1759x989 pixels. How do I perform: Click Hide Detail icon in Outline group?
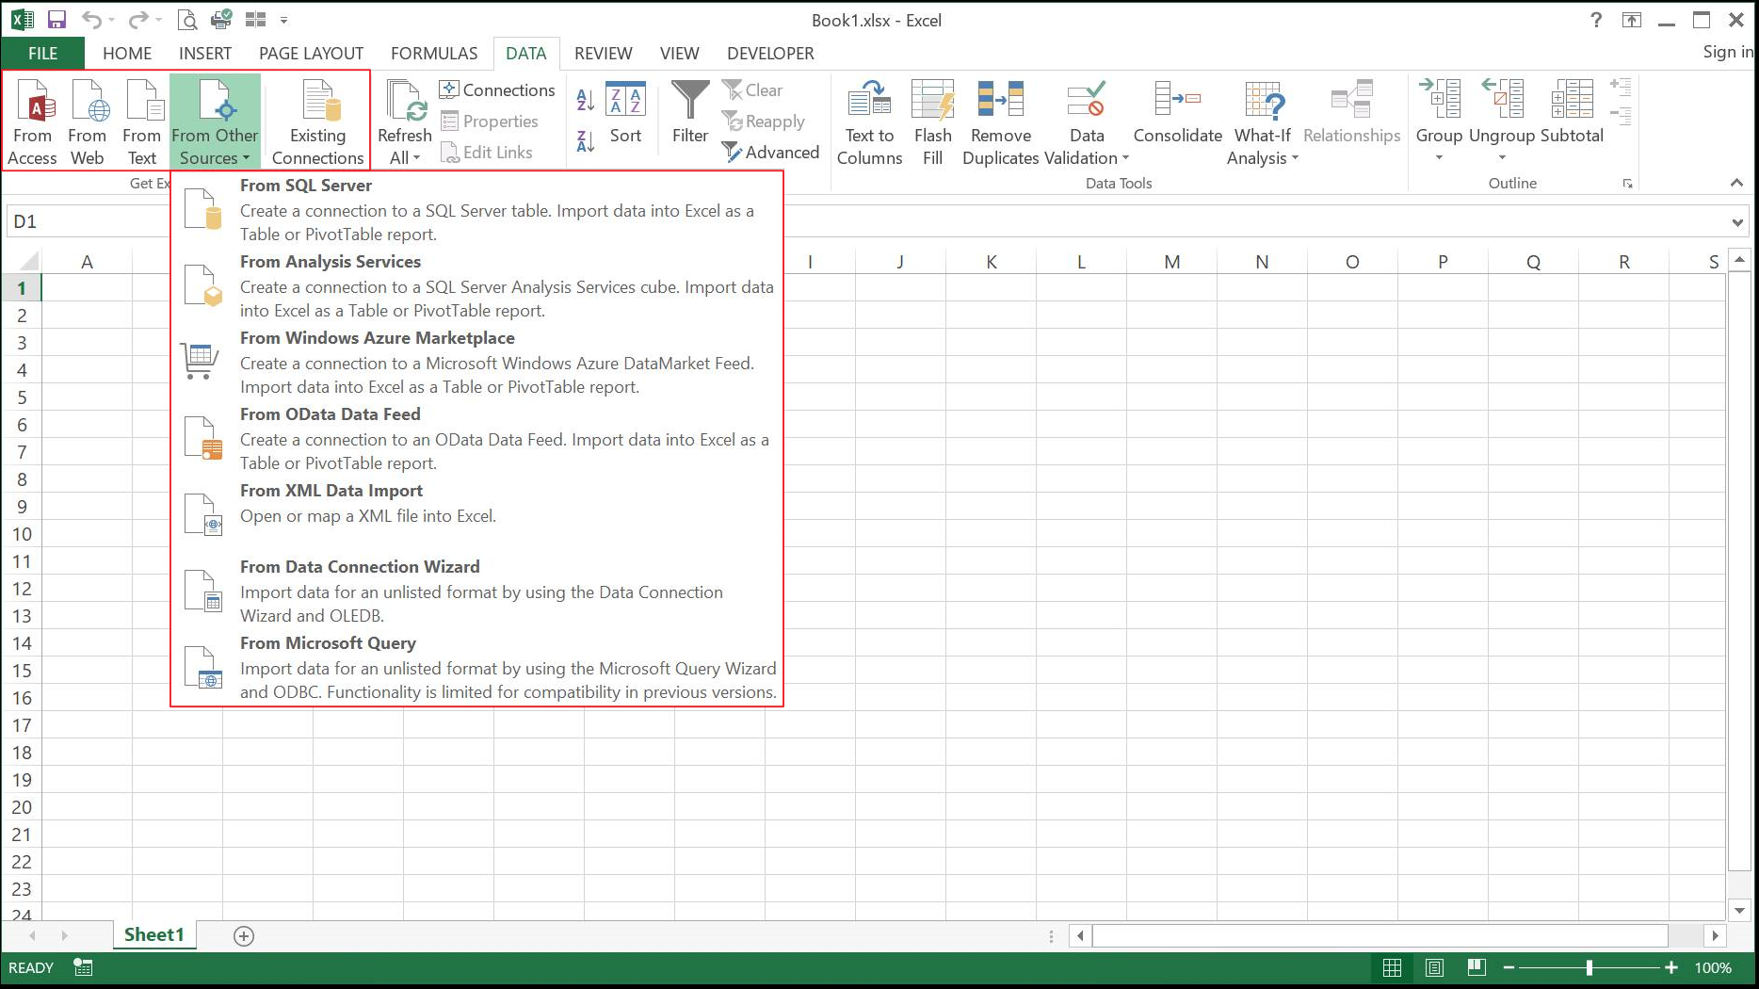click(x=1621, y=115)
